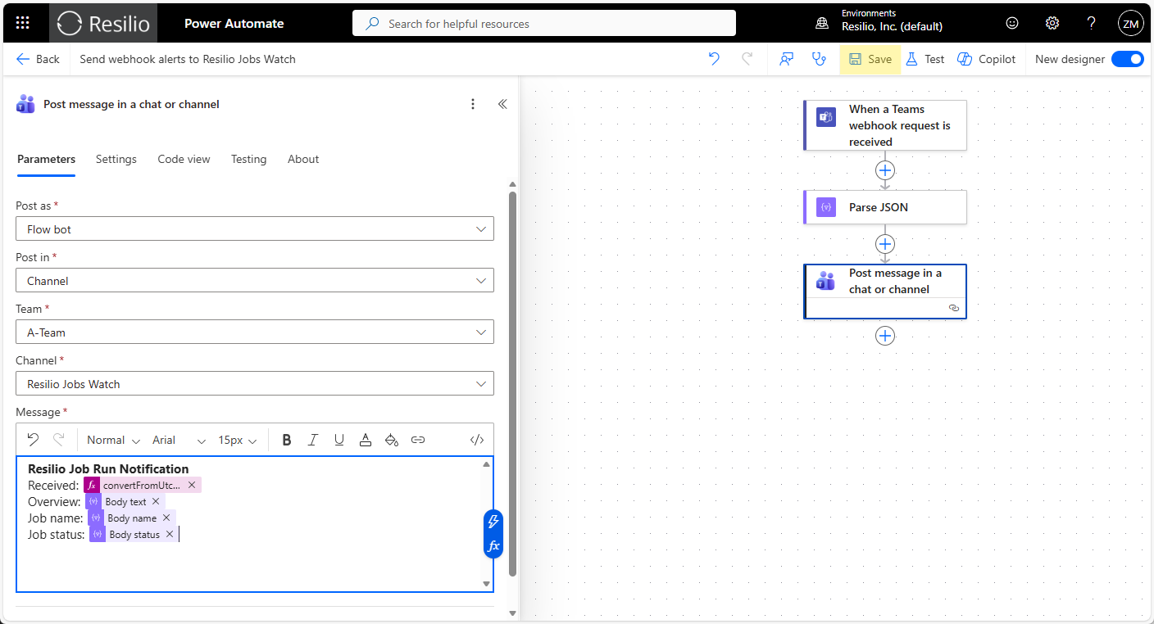Click the undo icon in top toolbar
The height and width of the screenshot is (624, 1154).
pyautogui.click(x=714, y=59)
